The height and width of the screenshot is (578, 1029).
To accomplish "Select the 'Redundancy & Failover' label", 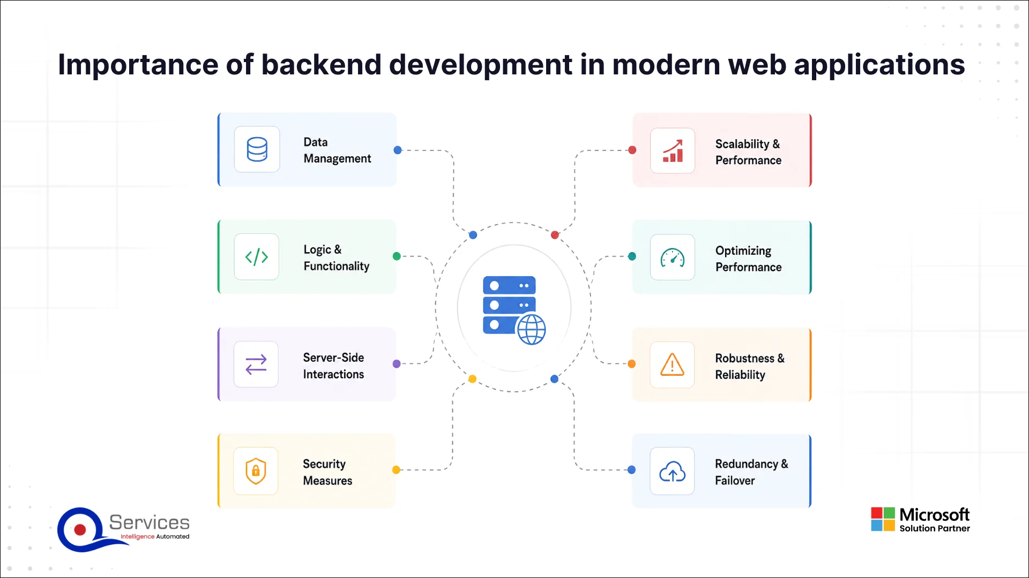I will (x=751, y=472).
